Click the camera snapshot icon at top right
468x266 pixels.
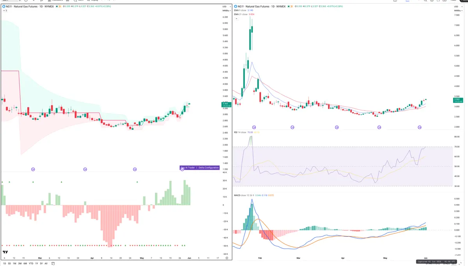click(x=445, y=0)
